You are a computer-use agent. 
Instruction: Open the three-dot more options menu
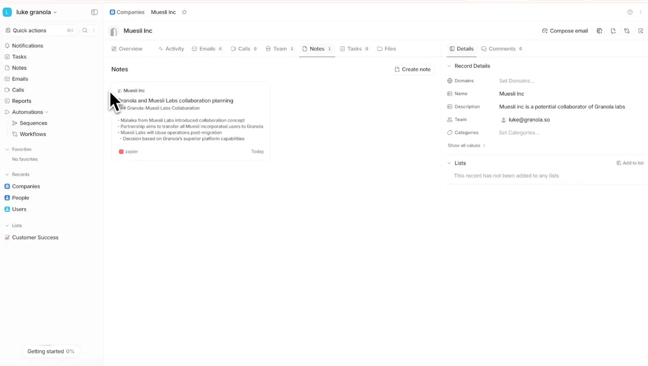coord(641,12)
